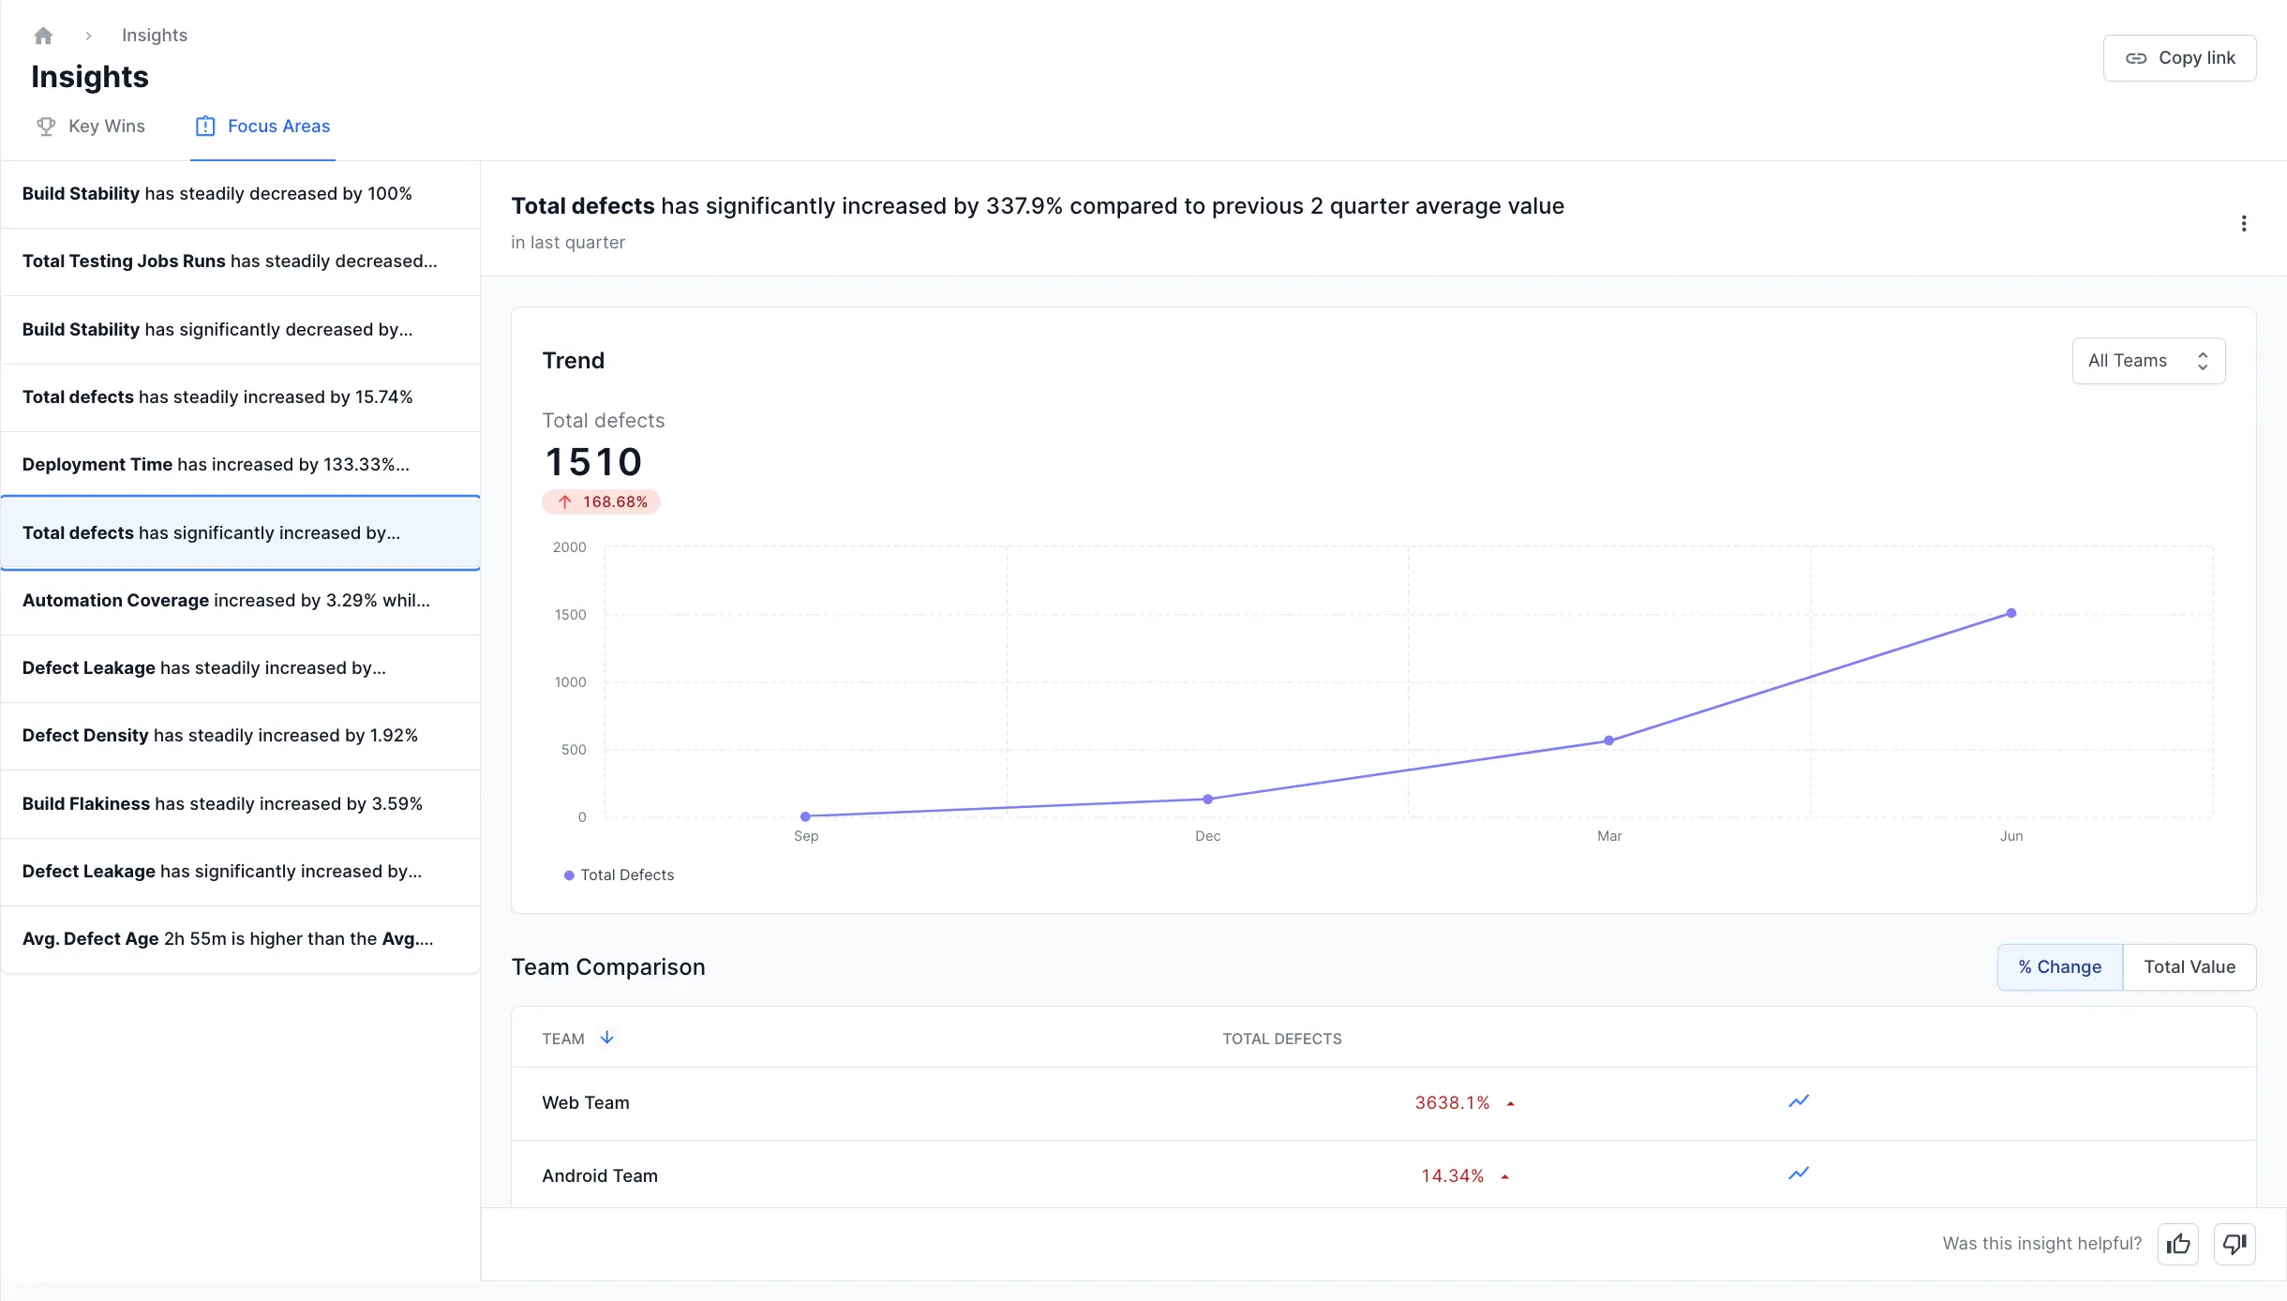
Task: Switch team comparison to Total Value
Action: [x=2189, y=966]
